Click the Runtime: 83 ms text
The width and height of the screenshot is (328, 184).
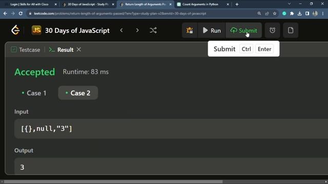tap(86, 72)
